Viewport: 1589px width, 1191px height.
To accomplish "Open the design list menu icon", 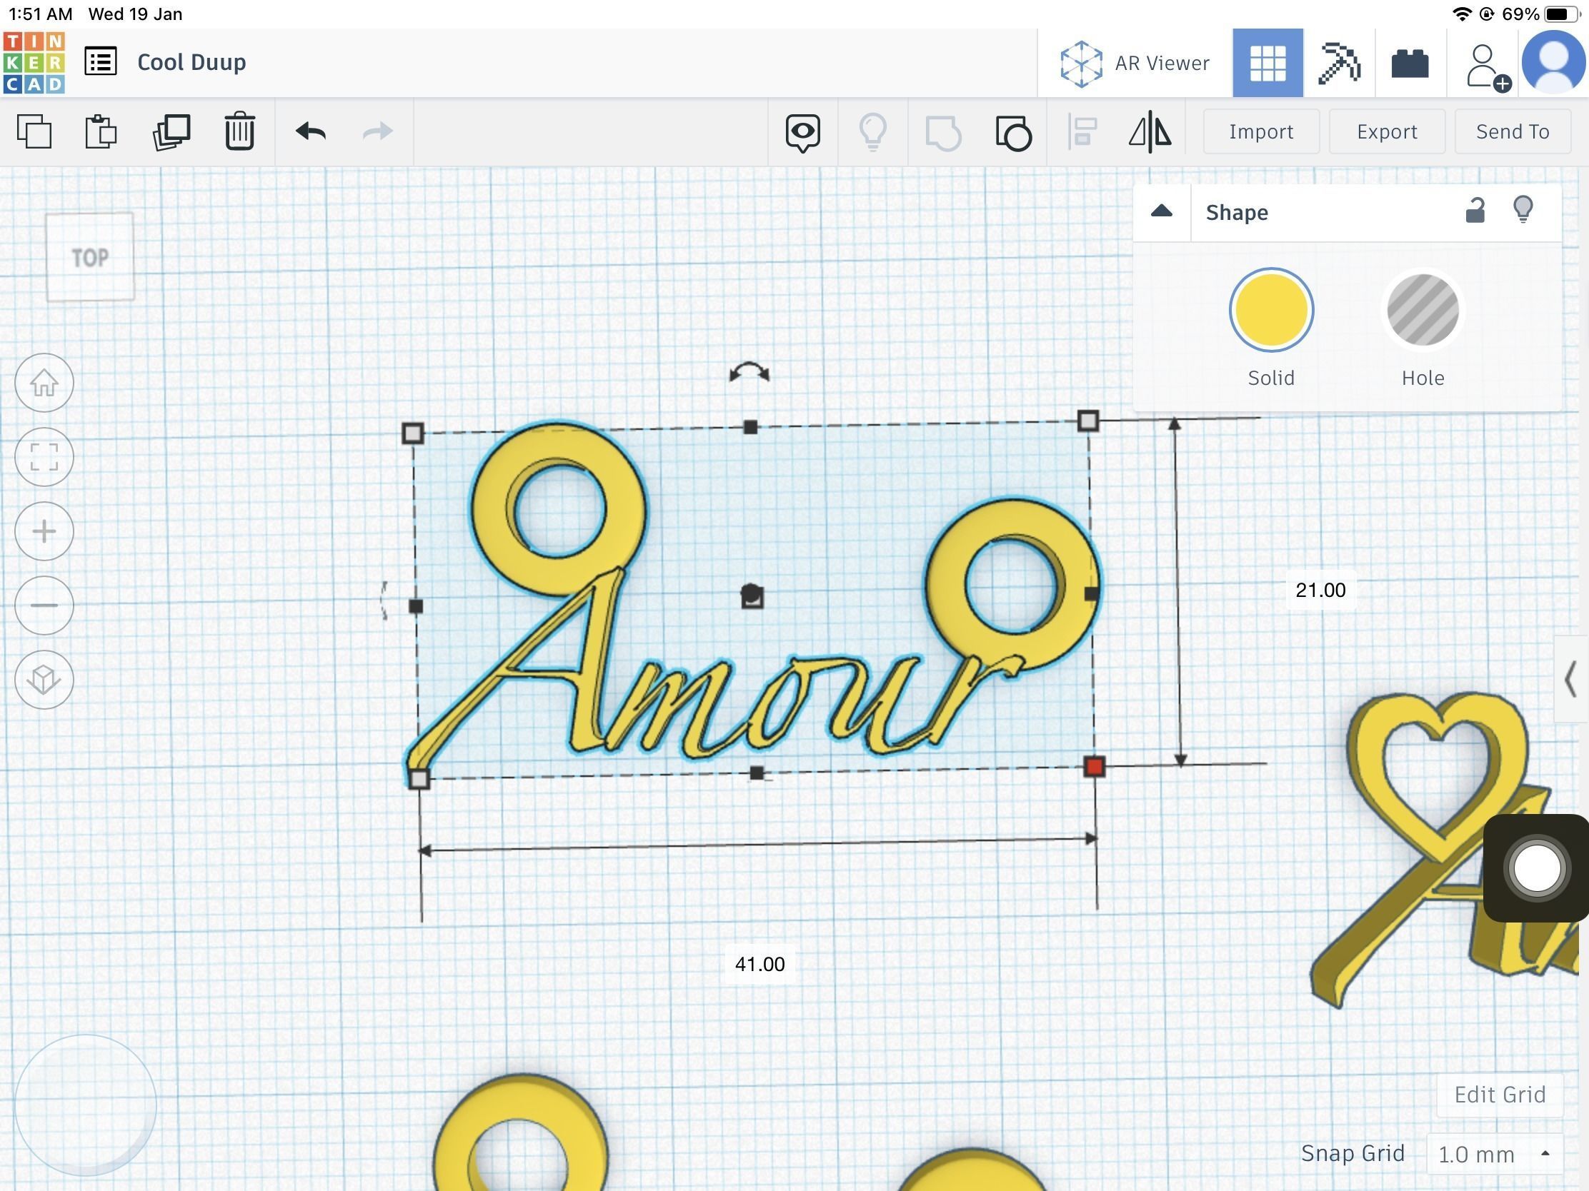I will coord(101,61).
